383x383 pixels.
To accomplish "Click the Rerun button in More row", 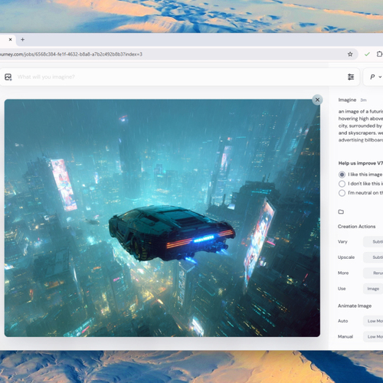I will click(373, 273).
